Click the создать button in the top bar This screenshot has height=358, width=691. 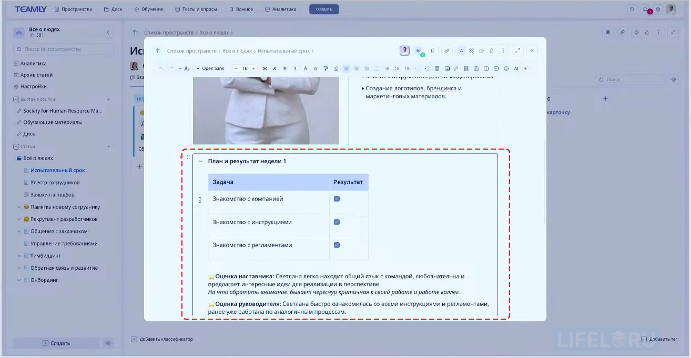[323, 9]
